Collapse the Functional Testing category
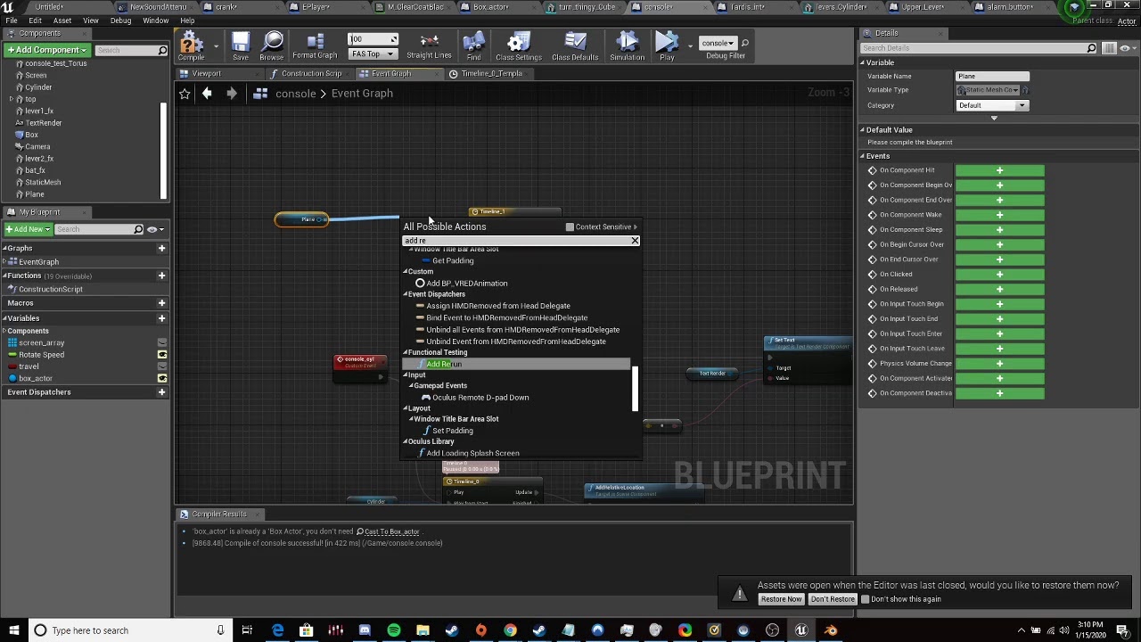1141x642 pixels. tap(406, 352)
